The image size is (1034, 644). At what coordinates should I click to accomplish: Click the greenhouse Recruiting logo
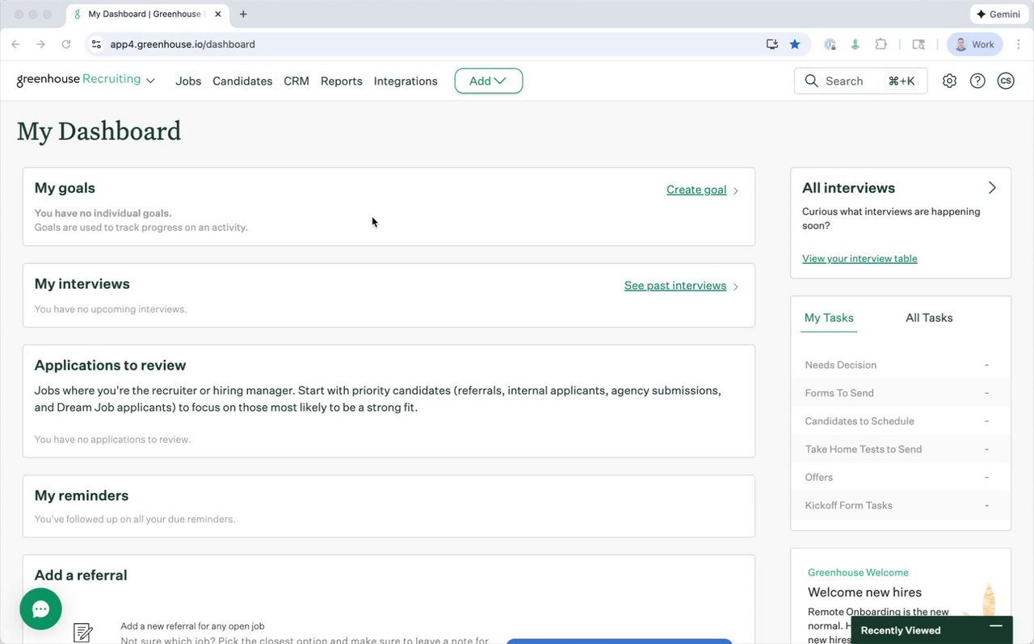78,79
